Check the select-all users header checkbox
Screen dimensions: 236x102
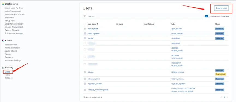point(85,24)
